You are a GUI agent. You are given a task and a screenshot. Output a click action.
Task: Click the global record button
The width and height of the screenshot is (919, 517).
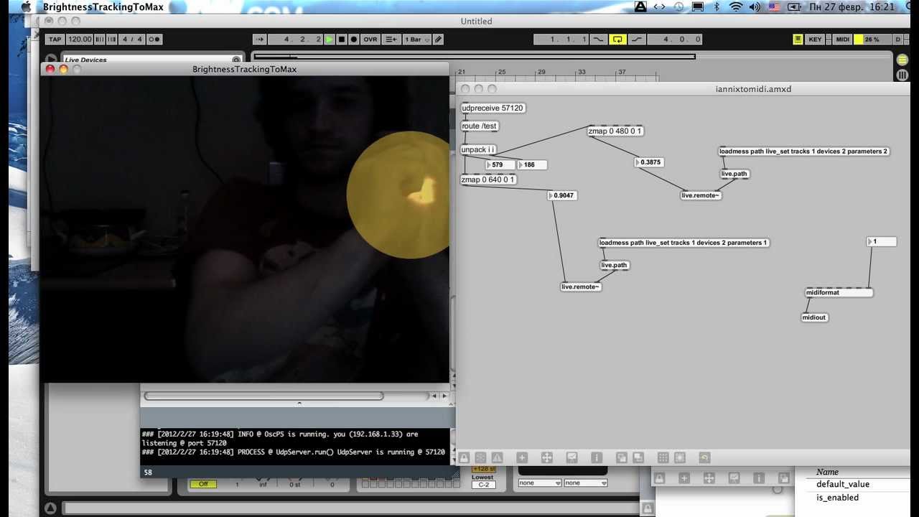click(354, 39)
